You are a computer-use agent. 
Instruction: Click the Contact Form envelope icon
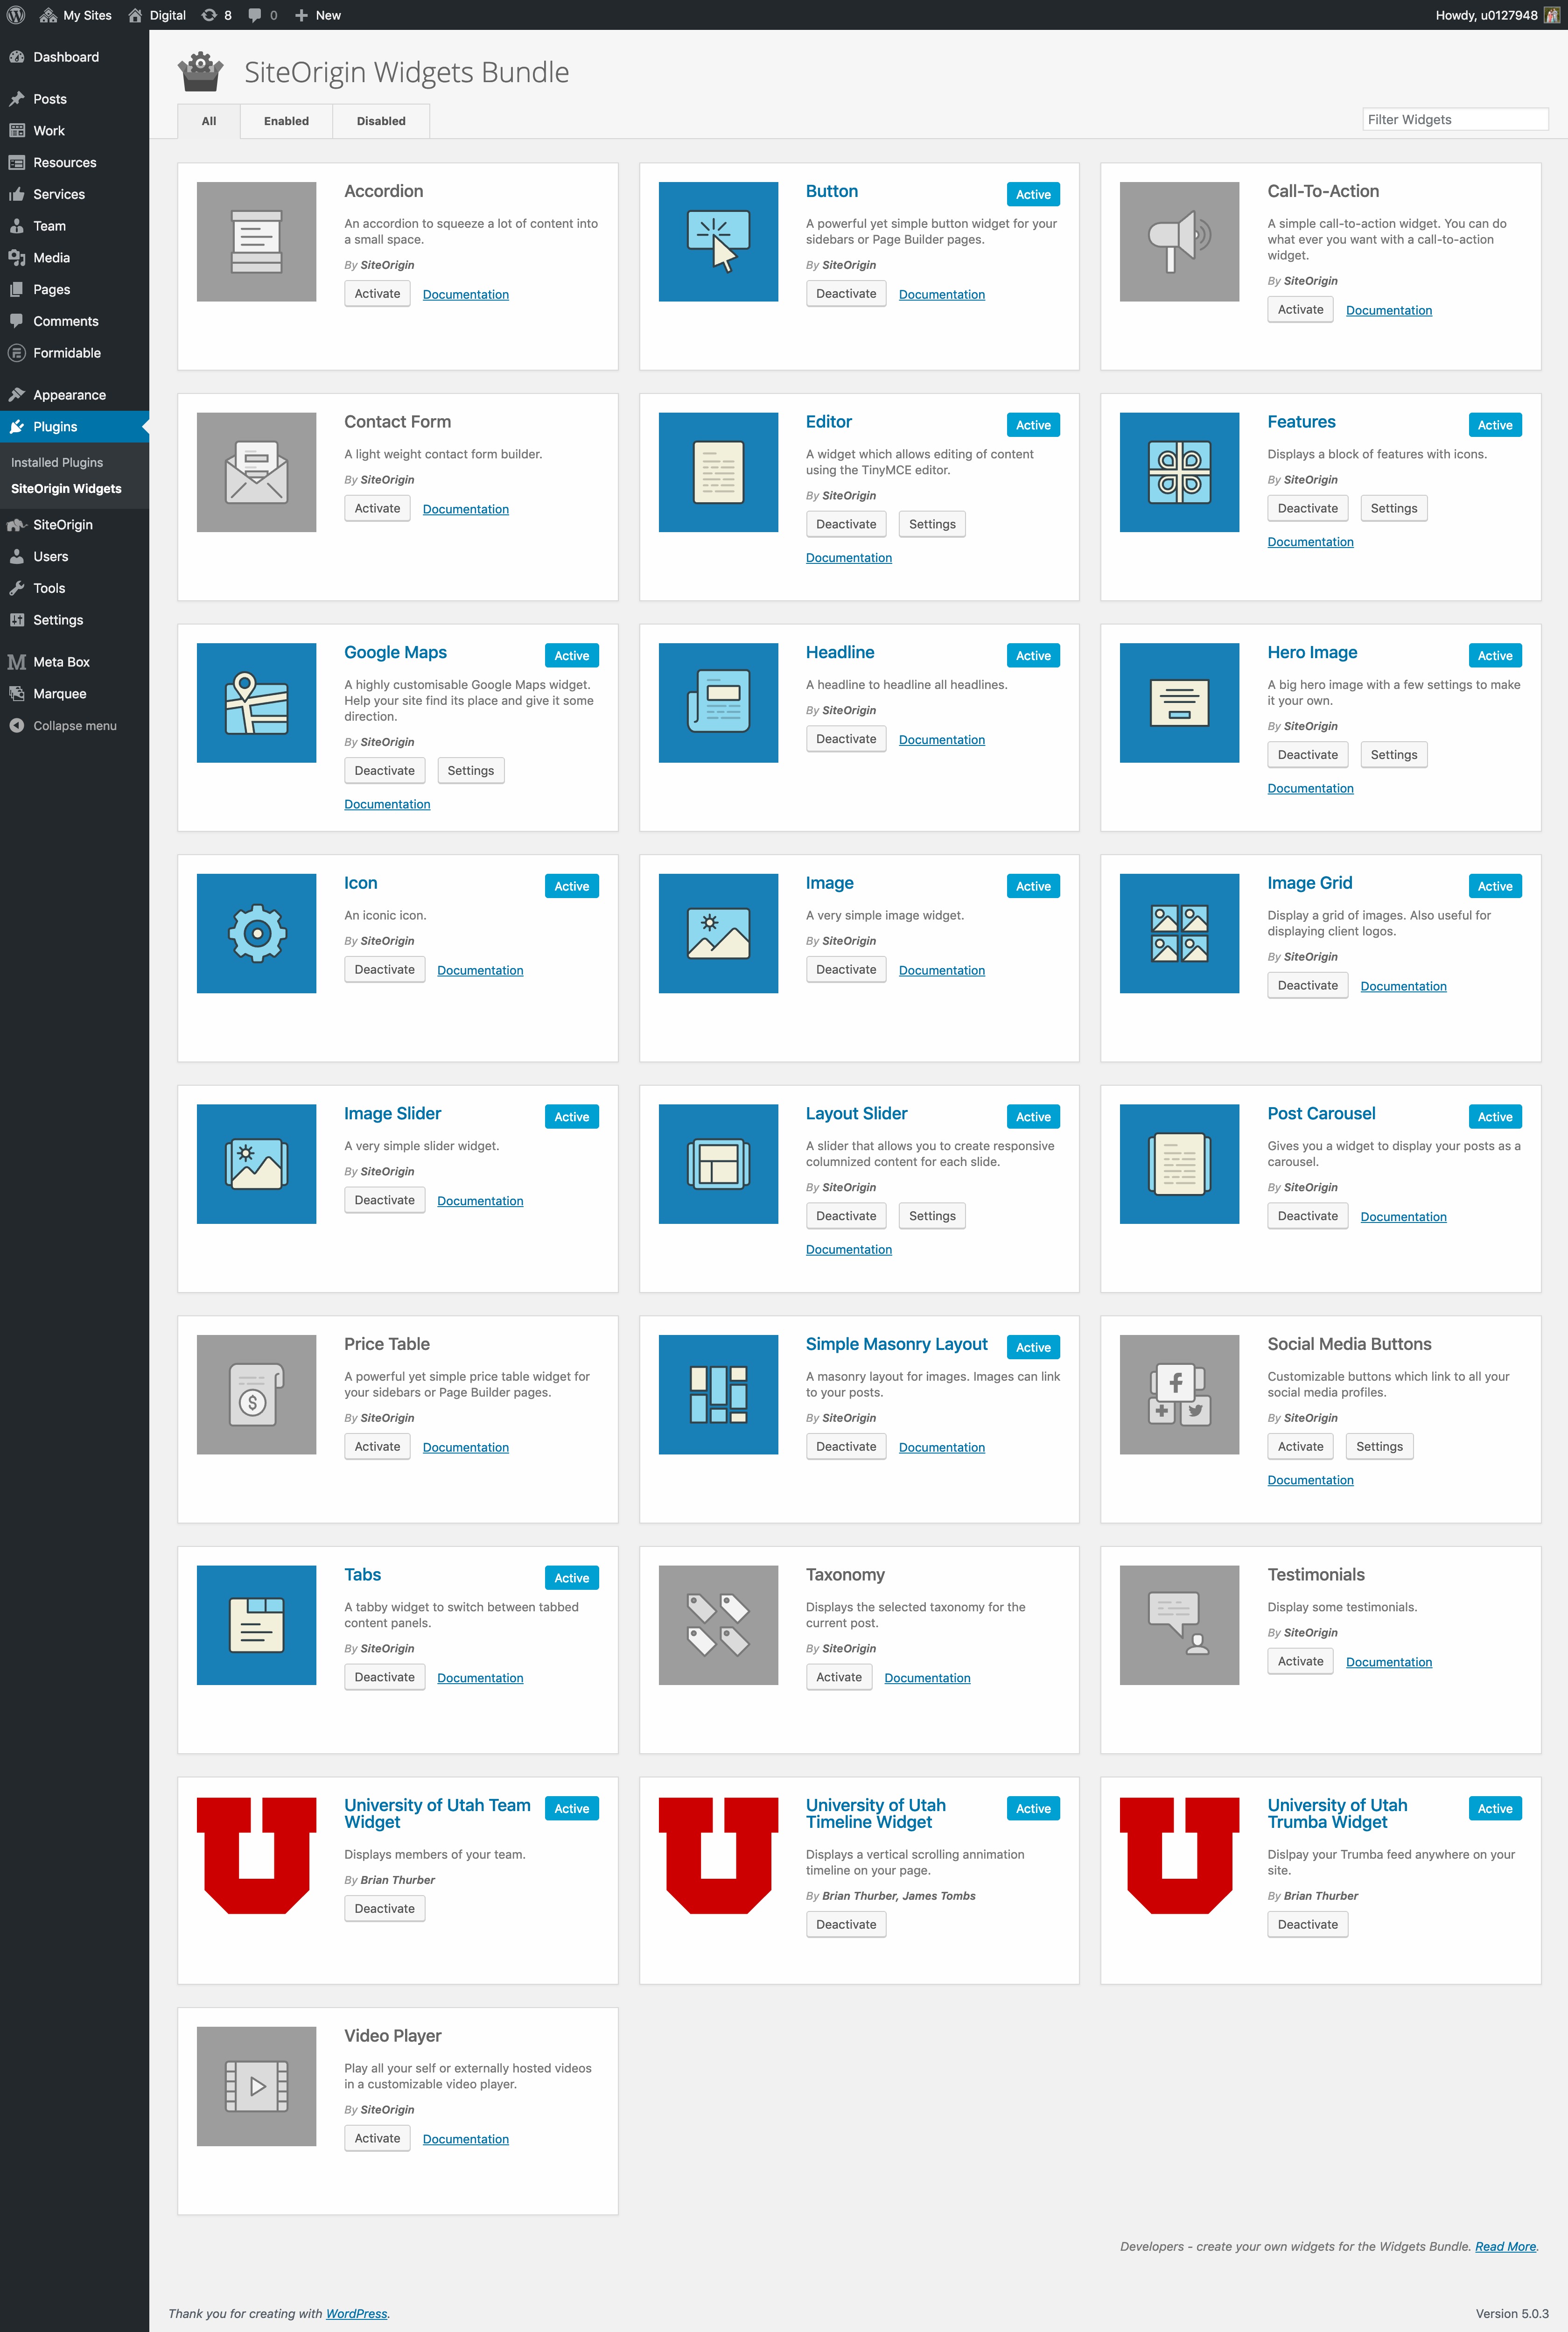[x=256, y=472]
